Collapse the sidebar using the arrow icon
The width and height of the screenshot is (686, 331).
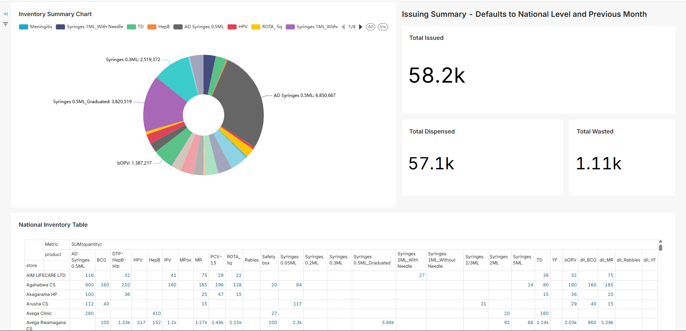[5, 14]
